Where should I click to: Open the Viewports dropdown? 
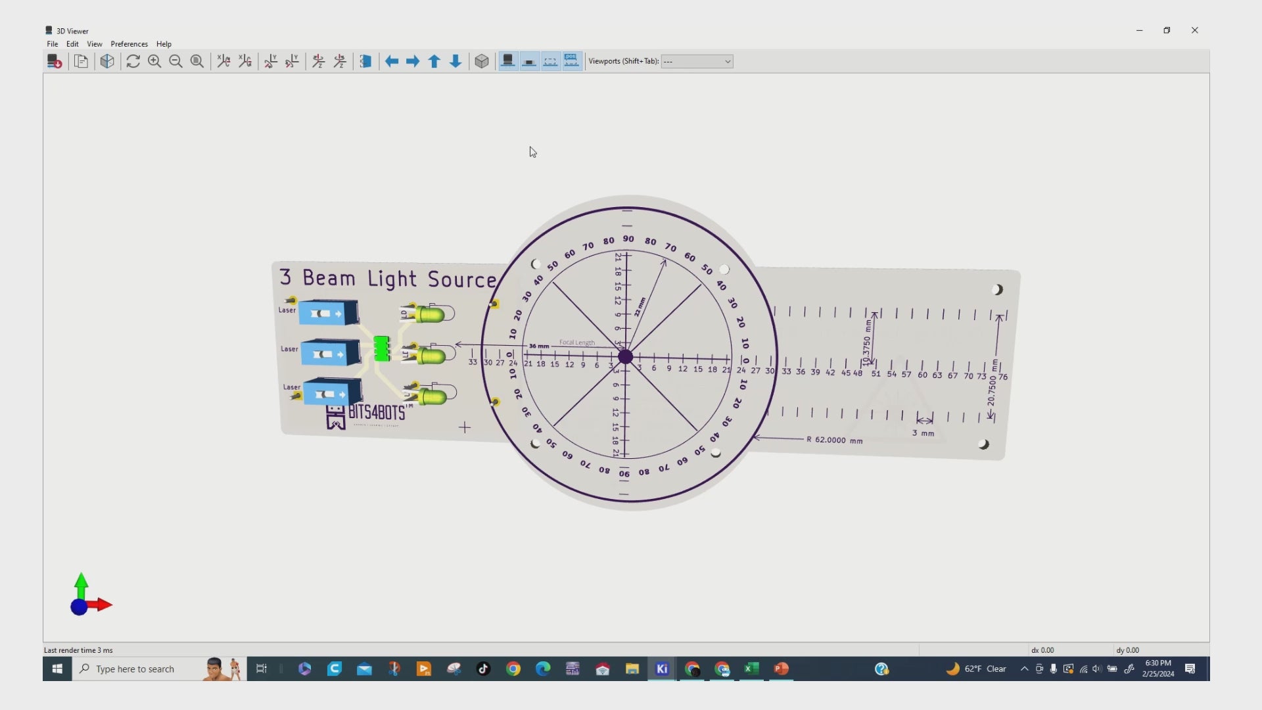pyautogui.click(x=697, y=61)
